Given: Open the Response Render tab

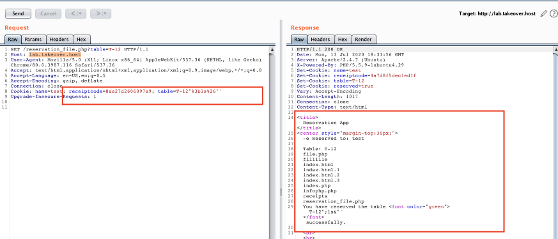Looking at the screenshot, I should coord(364,40).
